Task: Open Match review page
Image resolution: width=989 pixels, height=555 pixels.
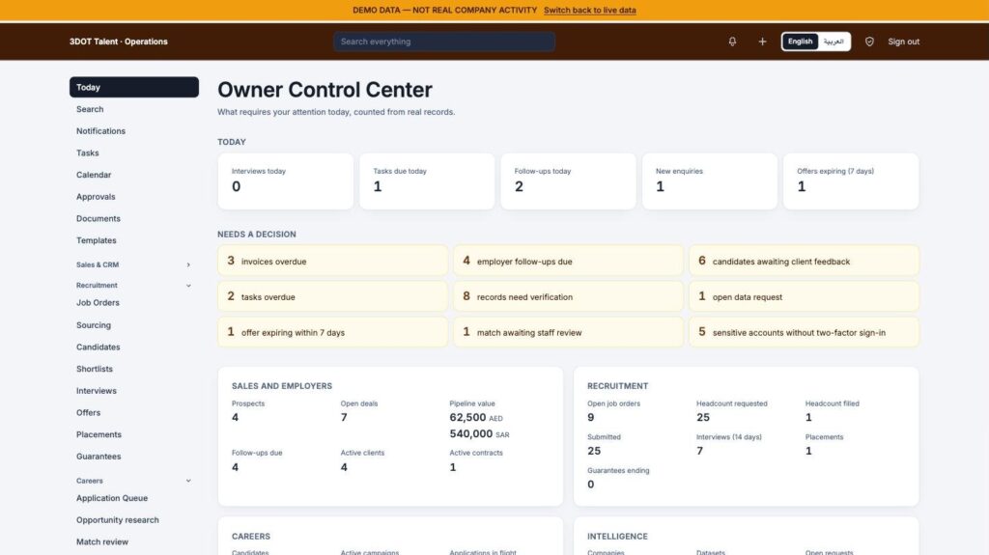Action: pyautogui.click(x=133, y=541)
